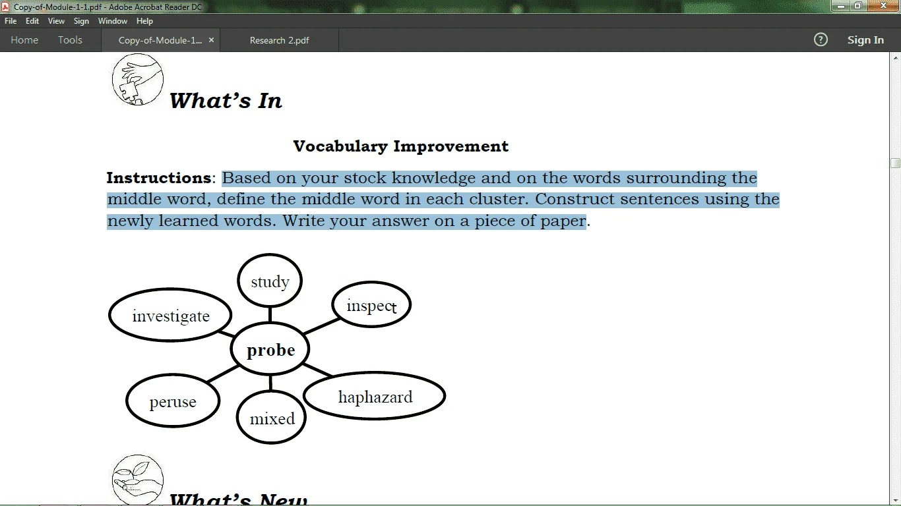Viewport: 901px width, 506px height.
Task: Switch to the Tools tab
Action: tap(70, 40)
